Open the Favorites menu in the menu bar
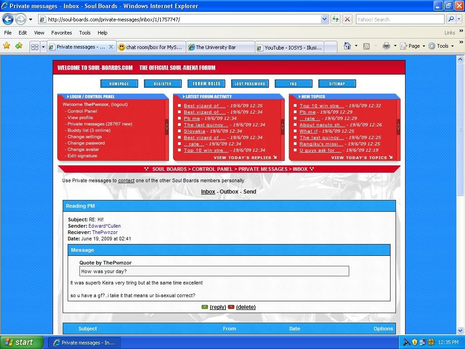This screenshot has height=349, width=465. [61, 33]
